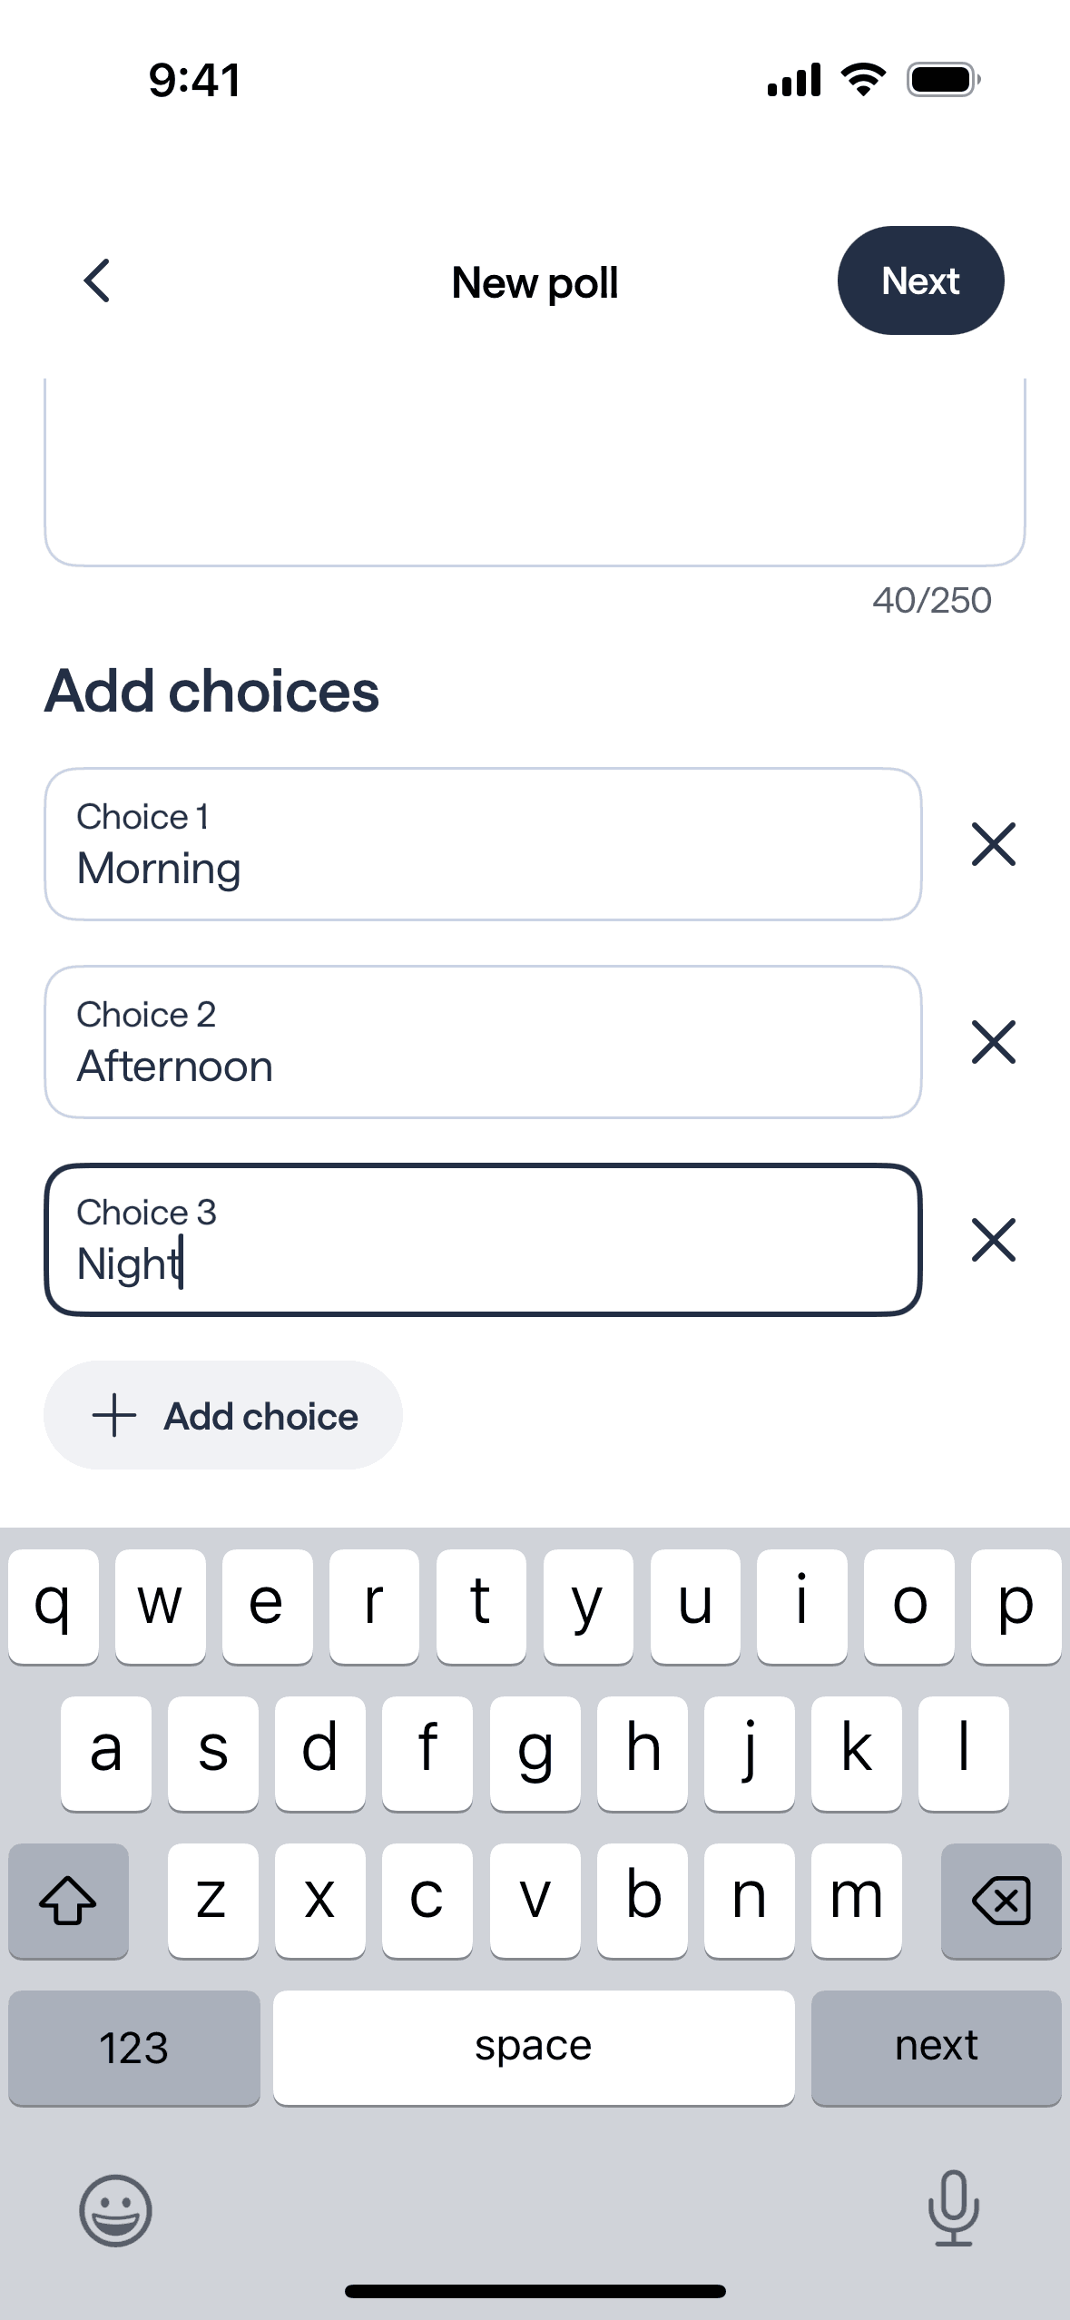Tap the plus icon beside Add choice
This screenshot has width=1070, height=2320.
(114, 1416)
